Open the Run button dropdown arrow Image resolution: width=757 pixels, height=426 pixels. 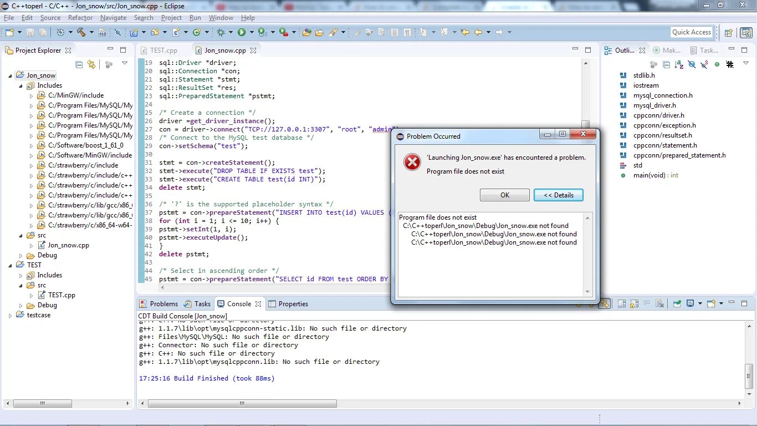coord(252,32)
